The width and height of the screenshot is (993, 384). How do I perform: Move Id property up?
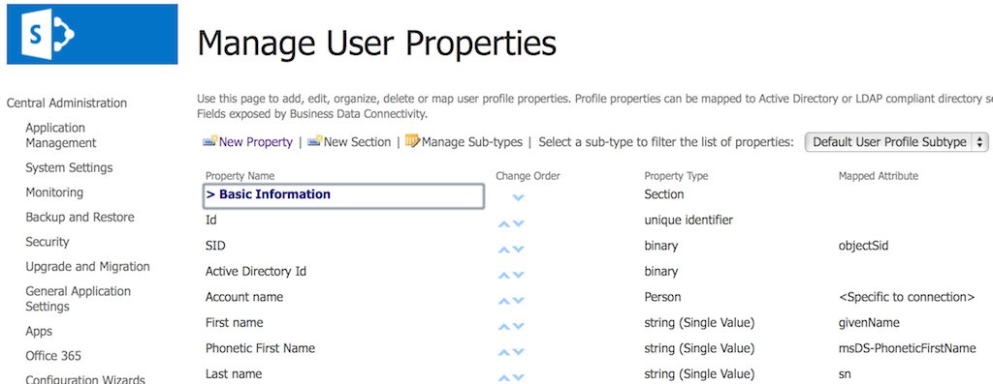(x=504, y=223)
